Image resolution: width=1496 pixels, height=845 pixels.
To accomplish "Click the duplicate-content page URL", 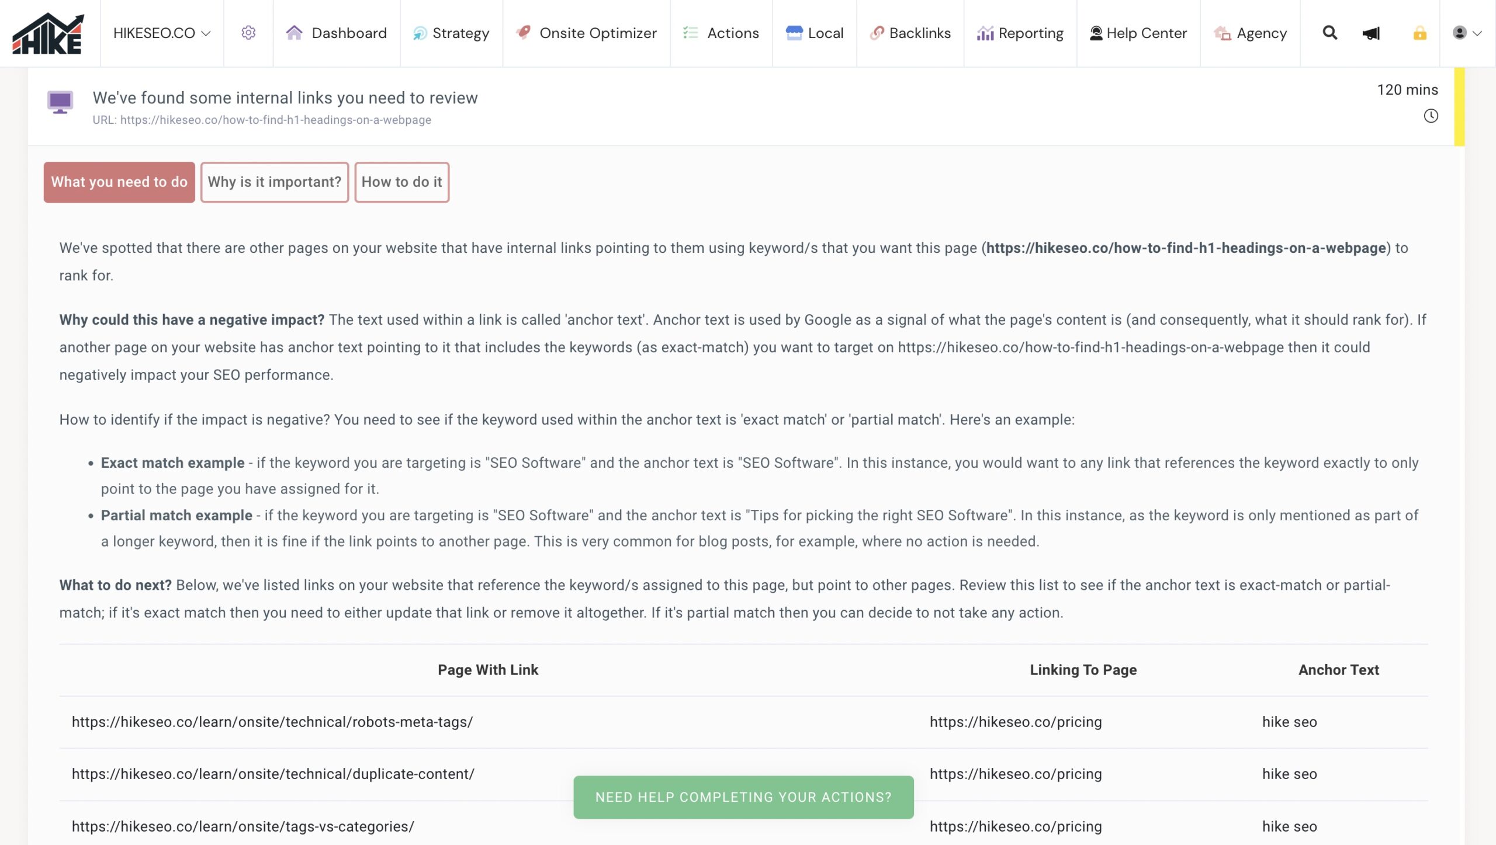I will (x=273, y=774).
